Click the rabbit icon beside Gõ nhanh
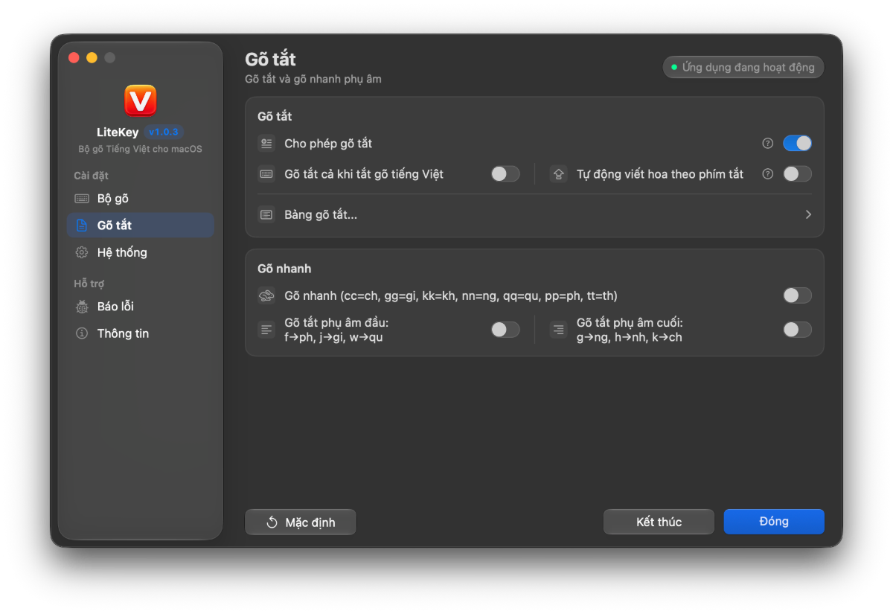Screen dimensions: 893x614 266,295
